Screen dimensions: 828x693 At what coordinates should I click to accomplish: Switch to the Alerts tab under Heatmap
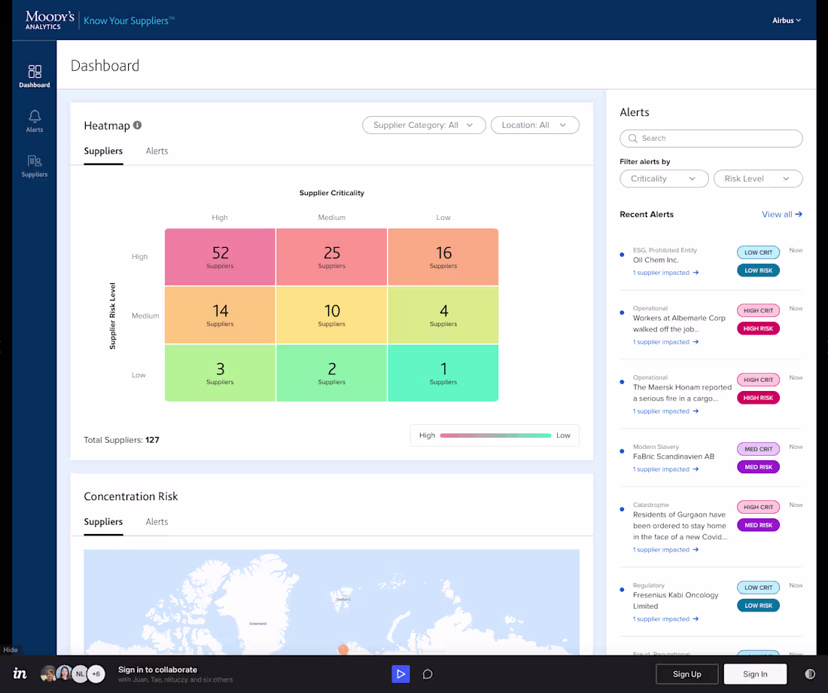pos(157,151)
